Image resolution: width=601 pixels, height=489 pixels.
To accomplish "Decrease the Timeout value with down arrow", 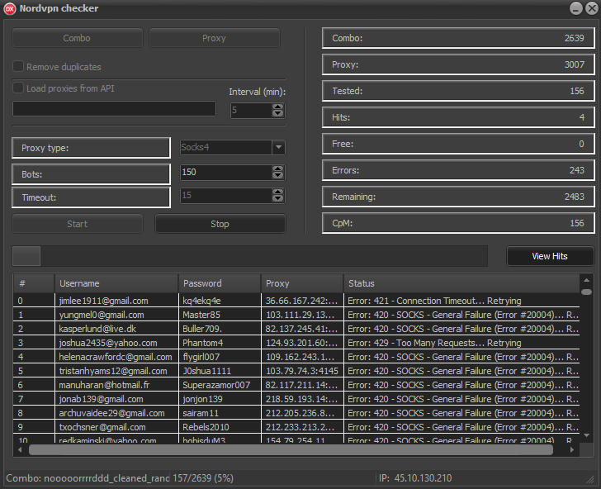I will 278,199.
